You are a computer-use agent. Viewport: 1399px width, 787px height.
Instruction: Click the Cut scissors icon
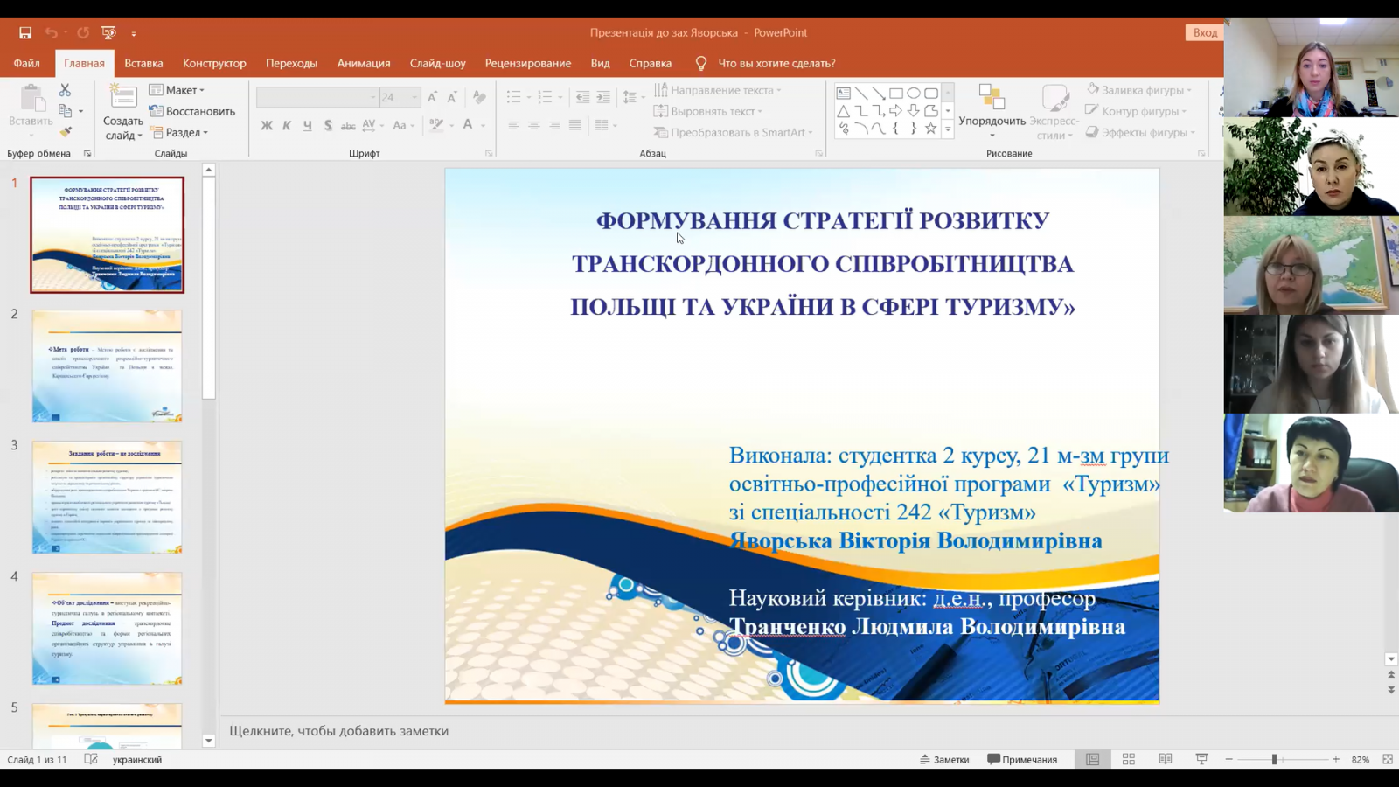pos(65,90)
